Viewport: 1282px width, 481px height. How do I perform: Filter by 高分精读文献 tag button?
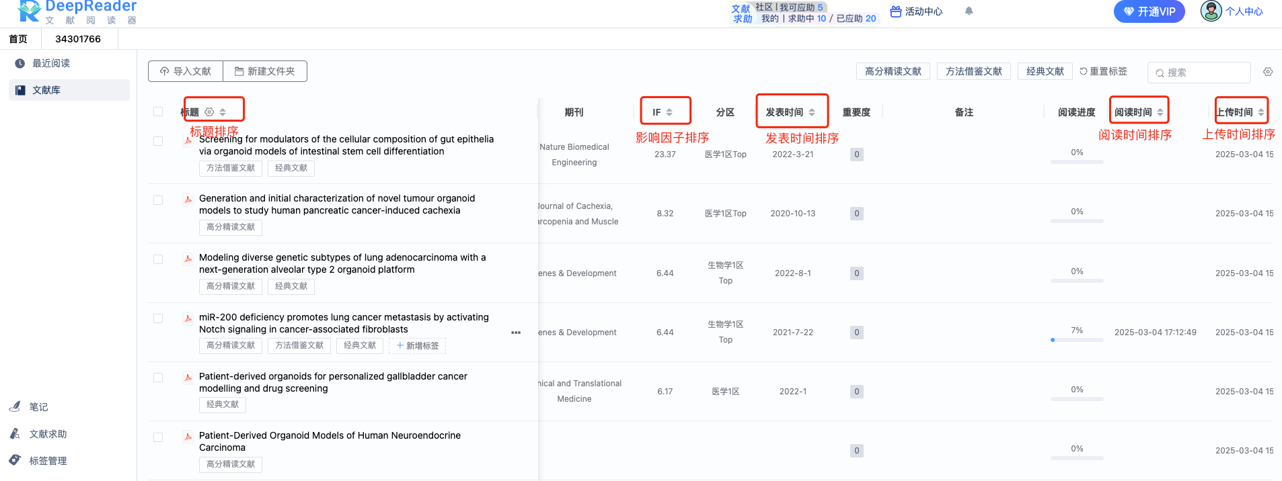click(893, 71)
